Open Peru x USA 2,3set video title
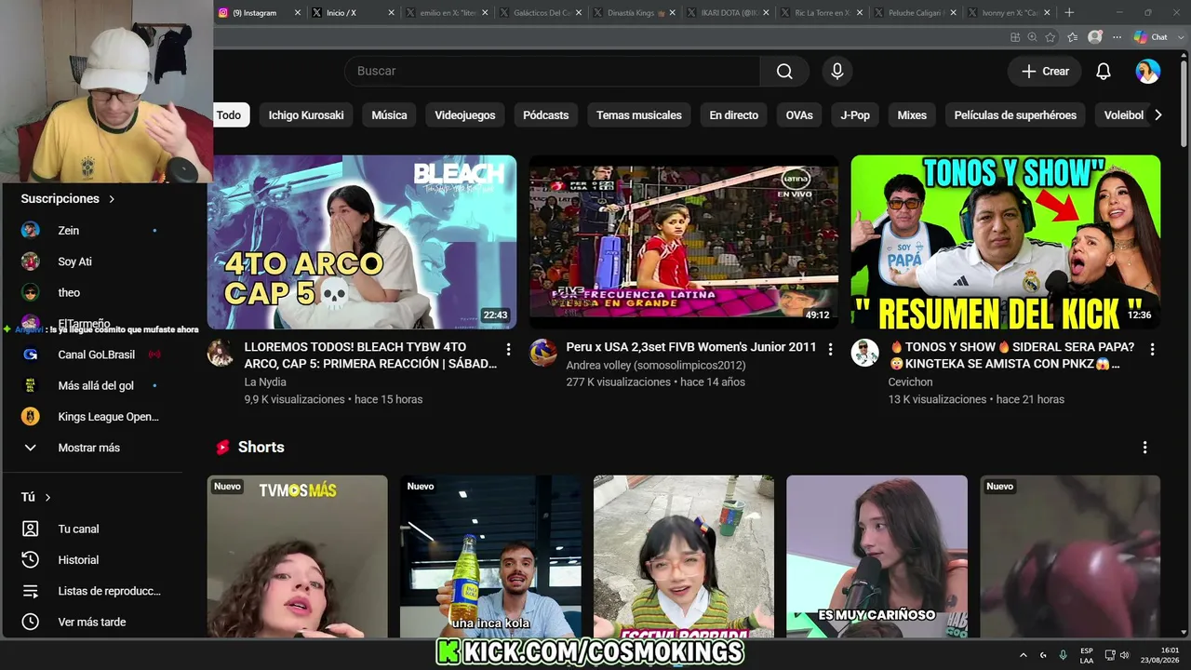Viewport: 1191px width, 670px height. [691, 347]
